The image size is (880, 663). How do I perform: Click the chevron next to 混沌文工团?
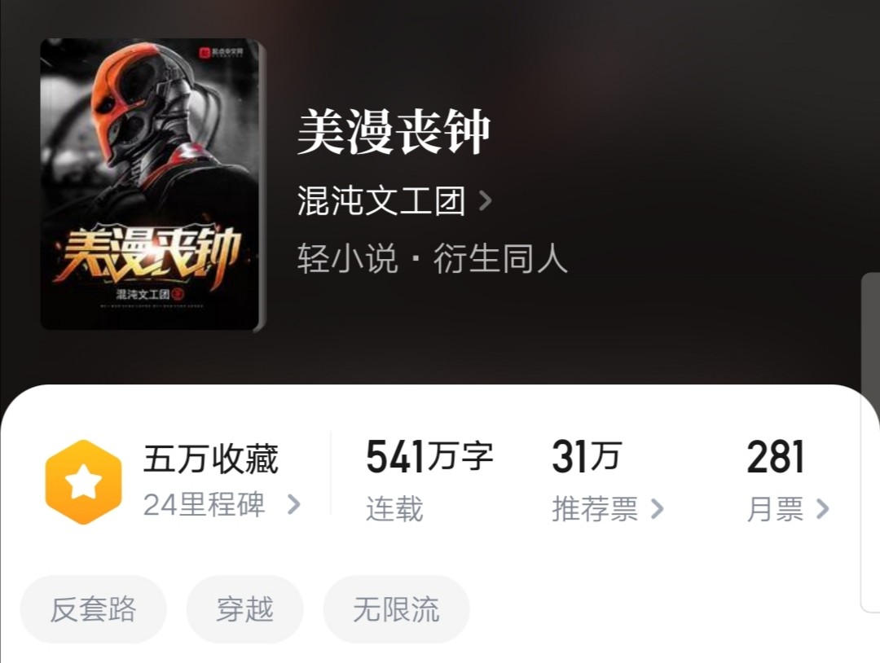pyautogui.click(x=486, y=201)
